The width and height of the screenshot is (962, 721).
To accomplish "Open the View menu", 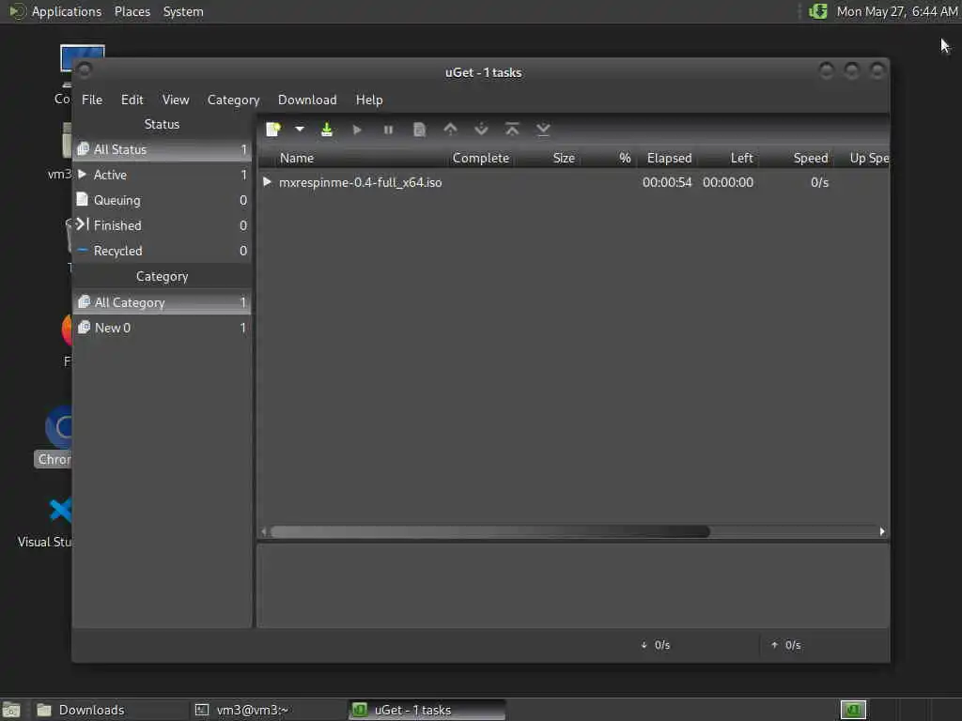I will pyautogui.click(x=176, y=100).
